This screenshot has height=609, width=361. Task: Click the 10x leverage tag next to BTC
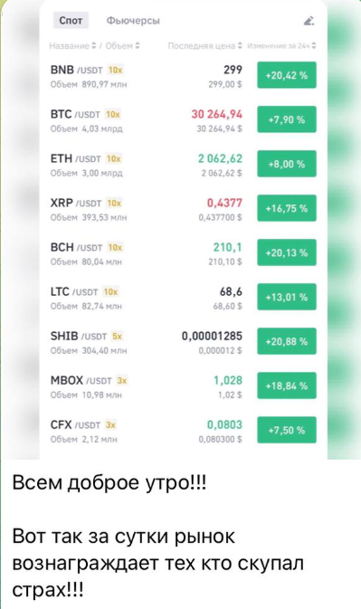113,115
